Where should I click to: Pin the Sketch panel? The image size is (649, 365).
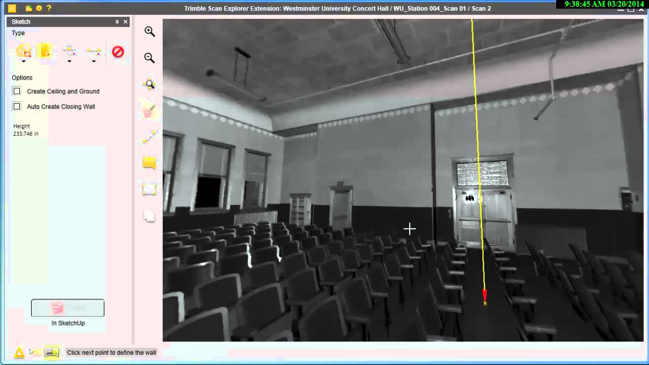[x=117, y=22]
